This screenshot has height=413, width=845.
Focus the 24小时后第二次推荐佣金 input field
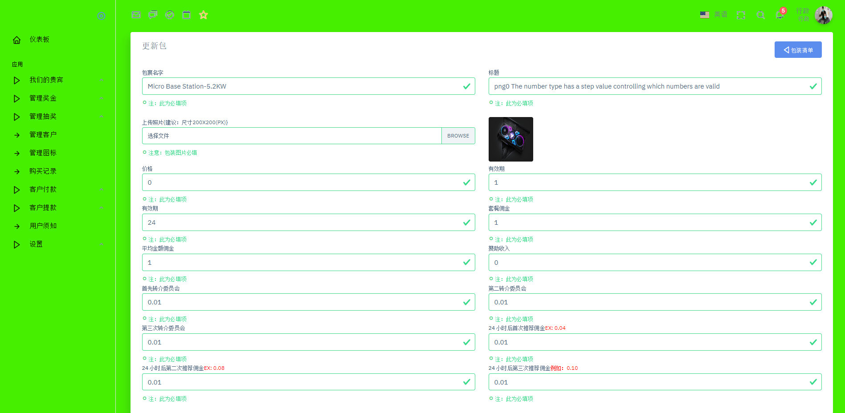tap(308, 382)
